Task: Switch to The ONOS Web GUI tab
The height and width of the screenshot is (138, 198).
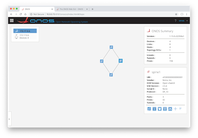Action: 72,9
